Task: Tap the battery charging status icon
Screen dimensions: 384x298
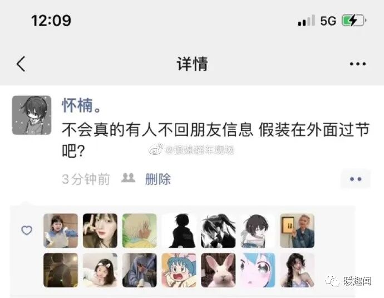Action: tap(354, 21)
